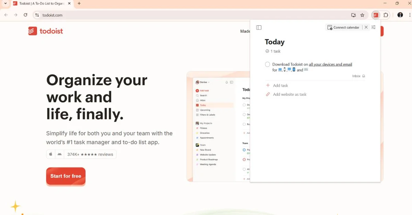This screenshot has width=412, height=215.
Task: Open 'all your devices and email' link
Action: click(x=330, y=64)
